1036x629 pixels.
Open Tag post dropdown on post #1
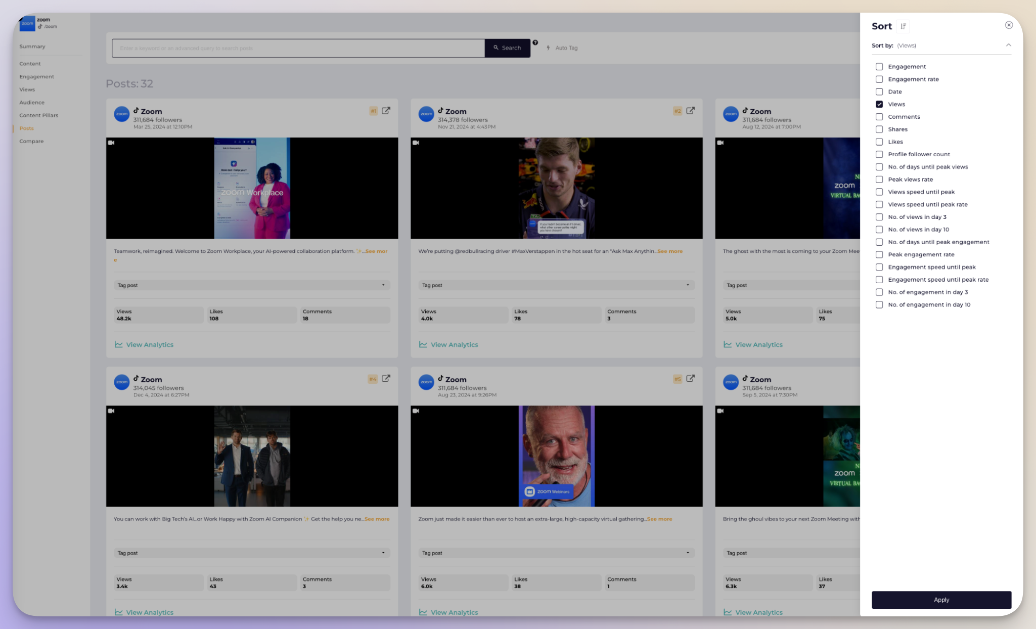252,285
